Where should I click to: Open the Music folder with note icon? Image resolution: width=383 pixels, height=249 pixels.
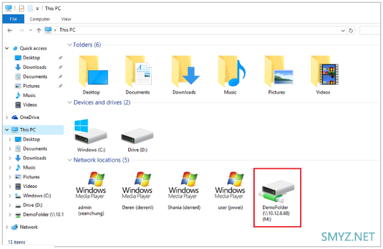click(230, 75)
